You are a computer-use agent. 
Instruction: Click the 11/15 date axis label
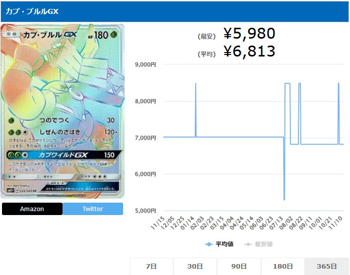158,222
